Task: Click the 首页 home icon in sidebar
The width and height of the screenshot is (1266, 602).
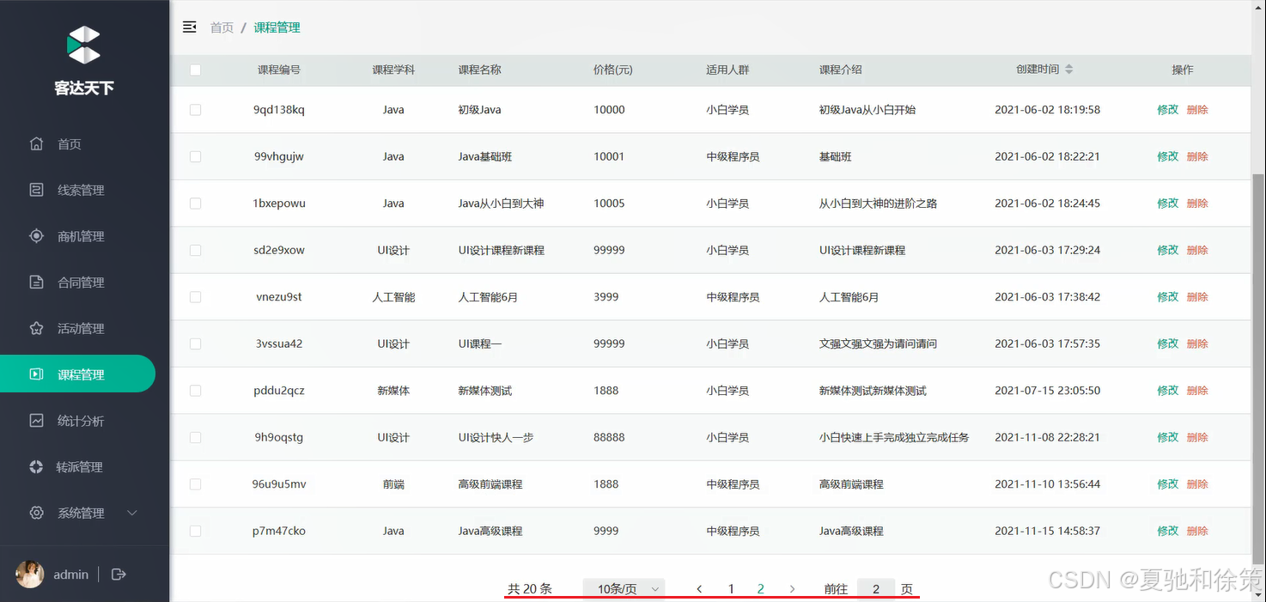Action: point(36,143)
